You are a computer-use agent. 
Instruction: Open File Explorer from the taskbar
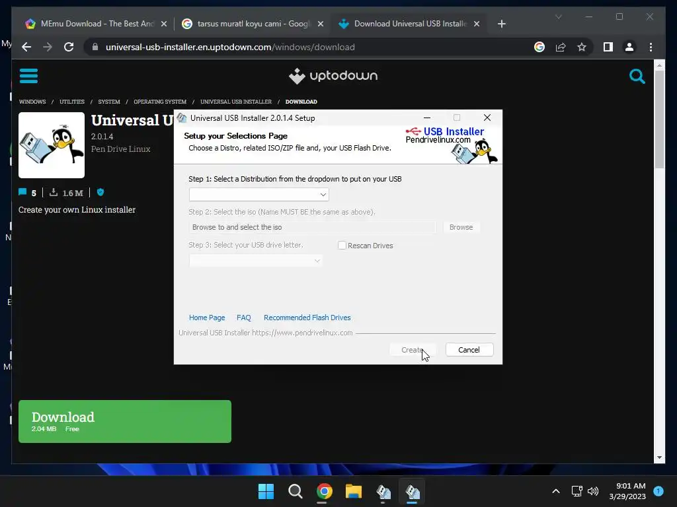pos(354,491)
